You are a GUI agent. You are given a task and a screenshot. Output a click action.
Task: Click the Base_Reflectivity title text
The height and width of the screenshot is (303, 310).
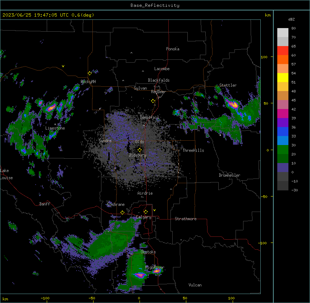click(x=155, y=5)
